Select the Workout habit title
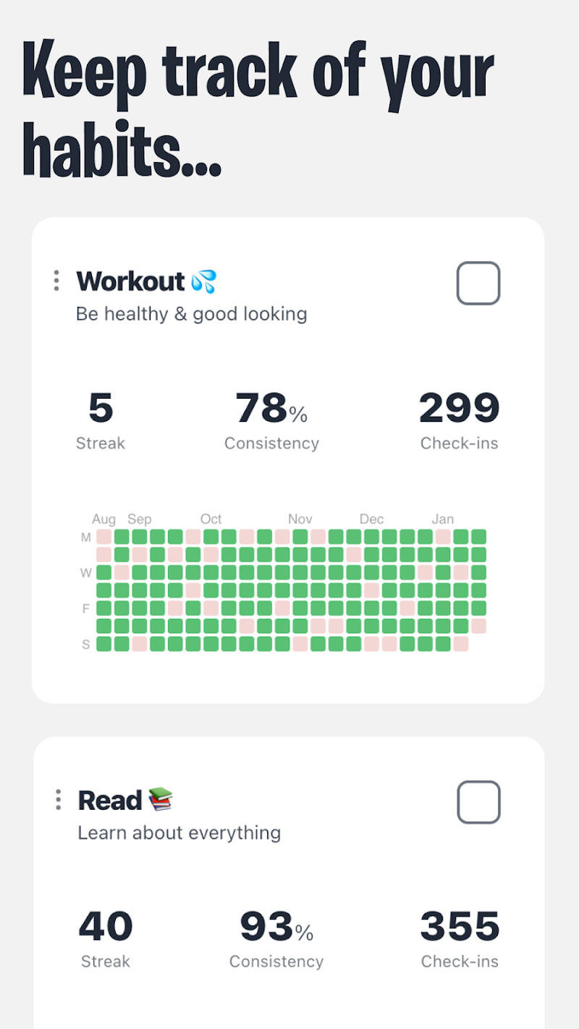Image resolution: width=579 pixels, height=1029 pixels. 131,281
